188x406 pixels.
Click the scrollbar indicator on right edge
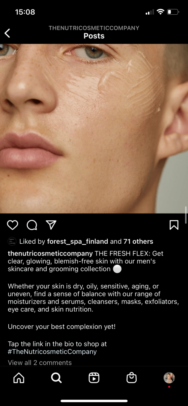pyautogui.click(x=186, y=214)
